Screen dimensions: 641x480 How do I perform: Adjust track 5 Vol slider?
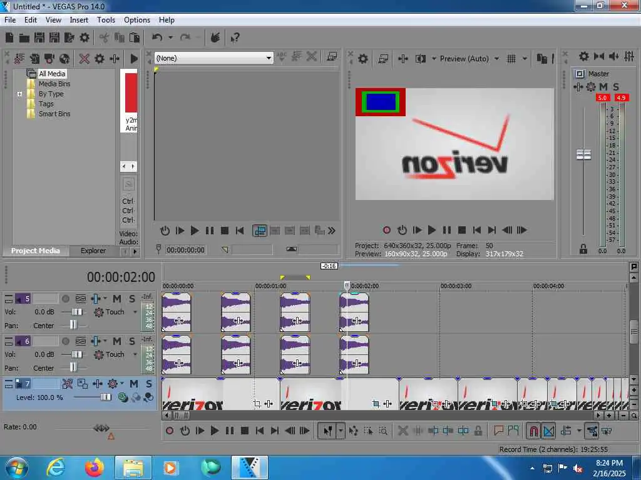[x=76, y=312]
